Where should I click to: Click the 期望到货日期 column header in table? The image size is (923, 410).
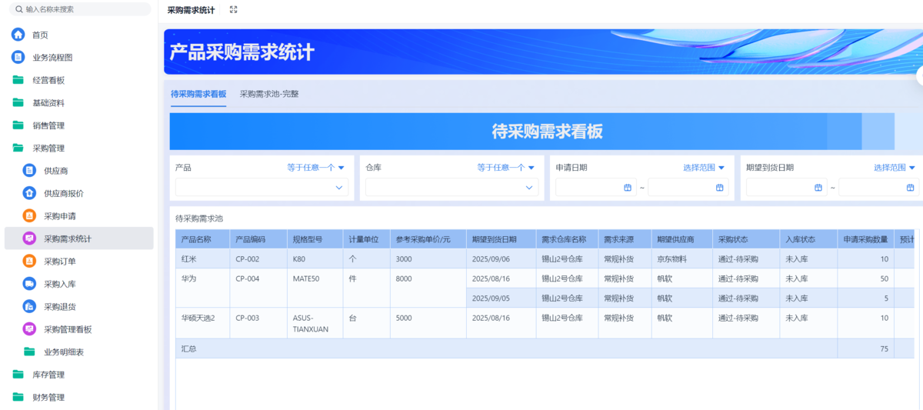[x=501, y=239]
